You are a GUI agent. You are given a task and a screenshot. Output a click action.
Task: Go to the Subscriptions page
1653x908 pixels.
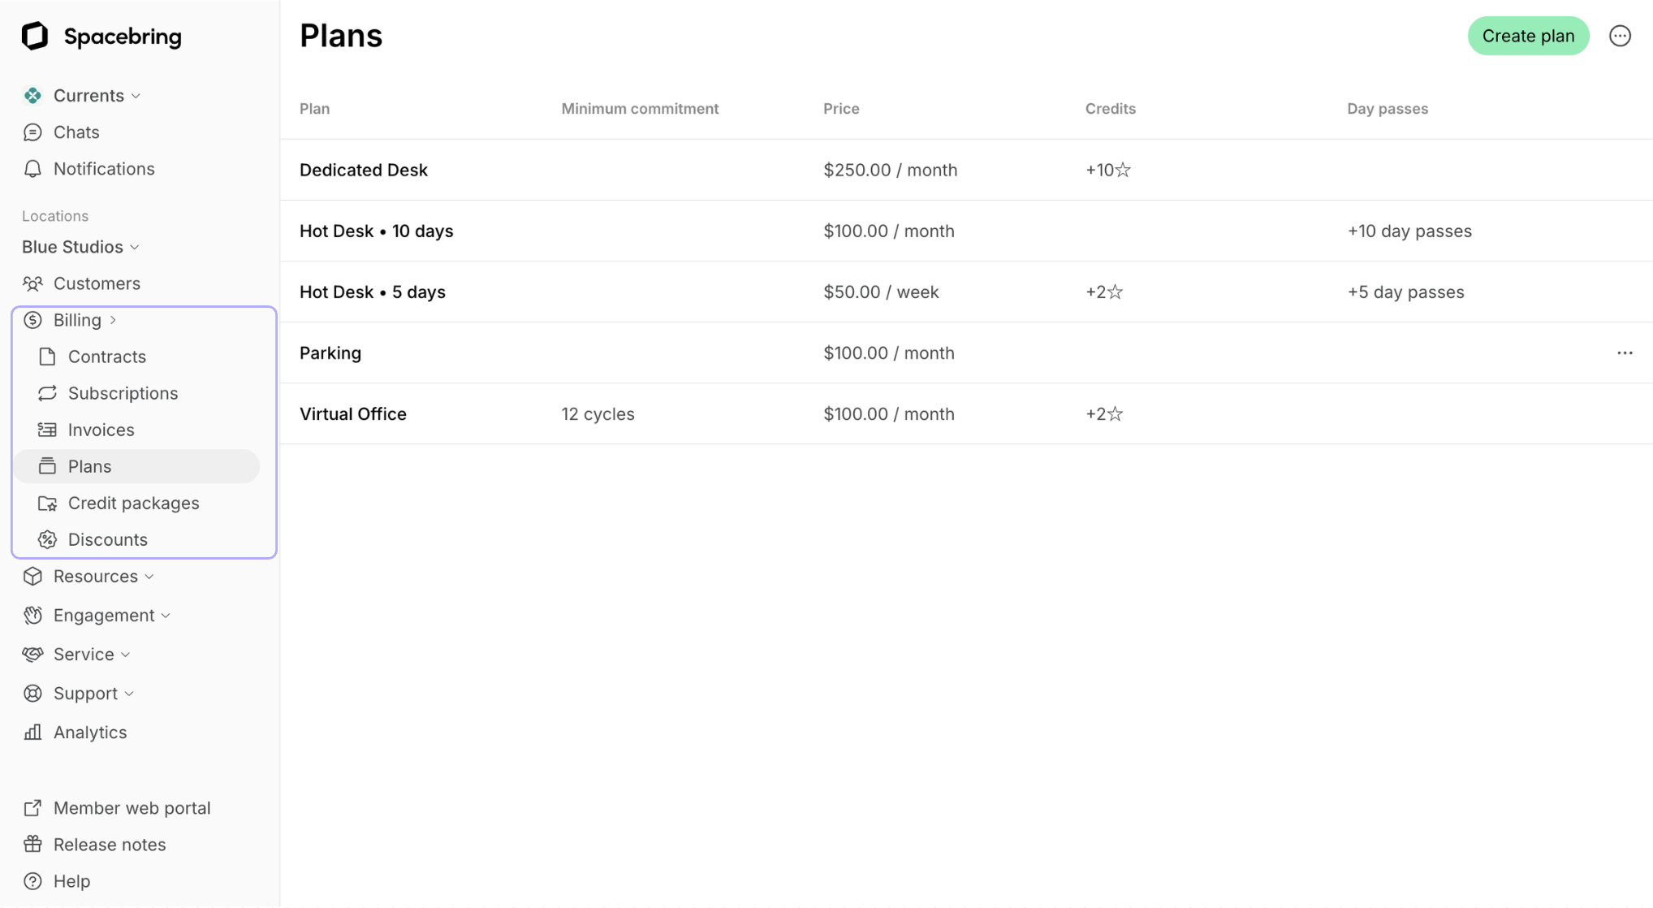pyautogui.click(x=123, y=393)
